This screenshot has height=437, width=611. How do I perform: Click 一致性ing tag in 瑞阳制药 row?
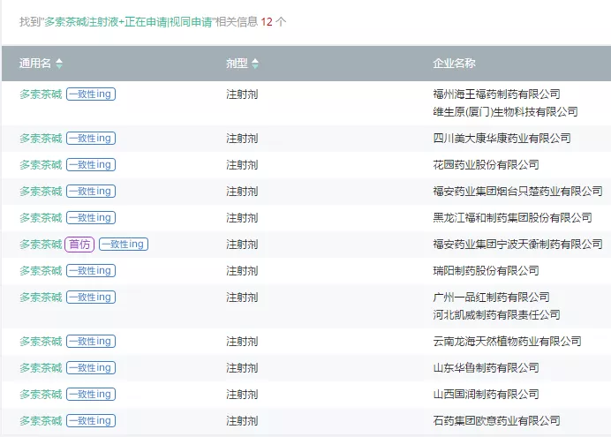pos(91,270)
